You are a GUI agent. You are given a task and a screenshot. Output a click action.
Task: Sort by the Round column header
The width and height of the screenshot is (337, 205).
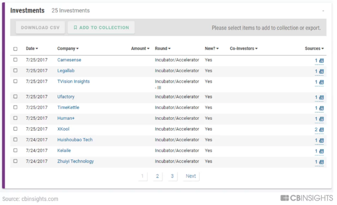click(x=163, y=49)
